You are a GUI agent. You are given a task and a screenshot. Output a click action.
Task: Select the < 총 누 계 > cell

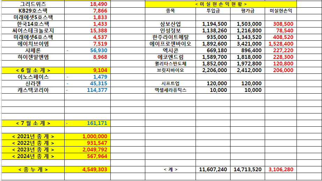point(33,170)
